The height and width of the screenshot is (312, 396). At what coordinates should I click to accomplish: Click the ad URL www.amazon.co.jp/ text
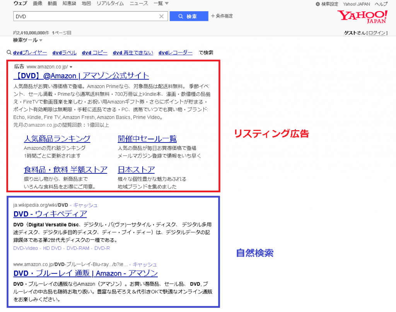[47, 67]
